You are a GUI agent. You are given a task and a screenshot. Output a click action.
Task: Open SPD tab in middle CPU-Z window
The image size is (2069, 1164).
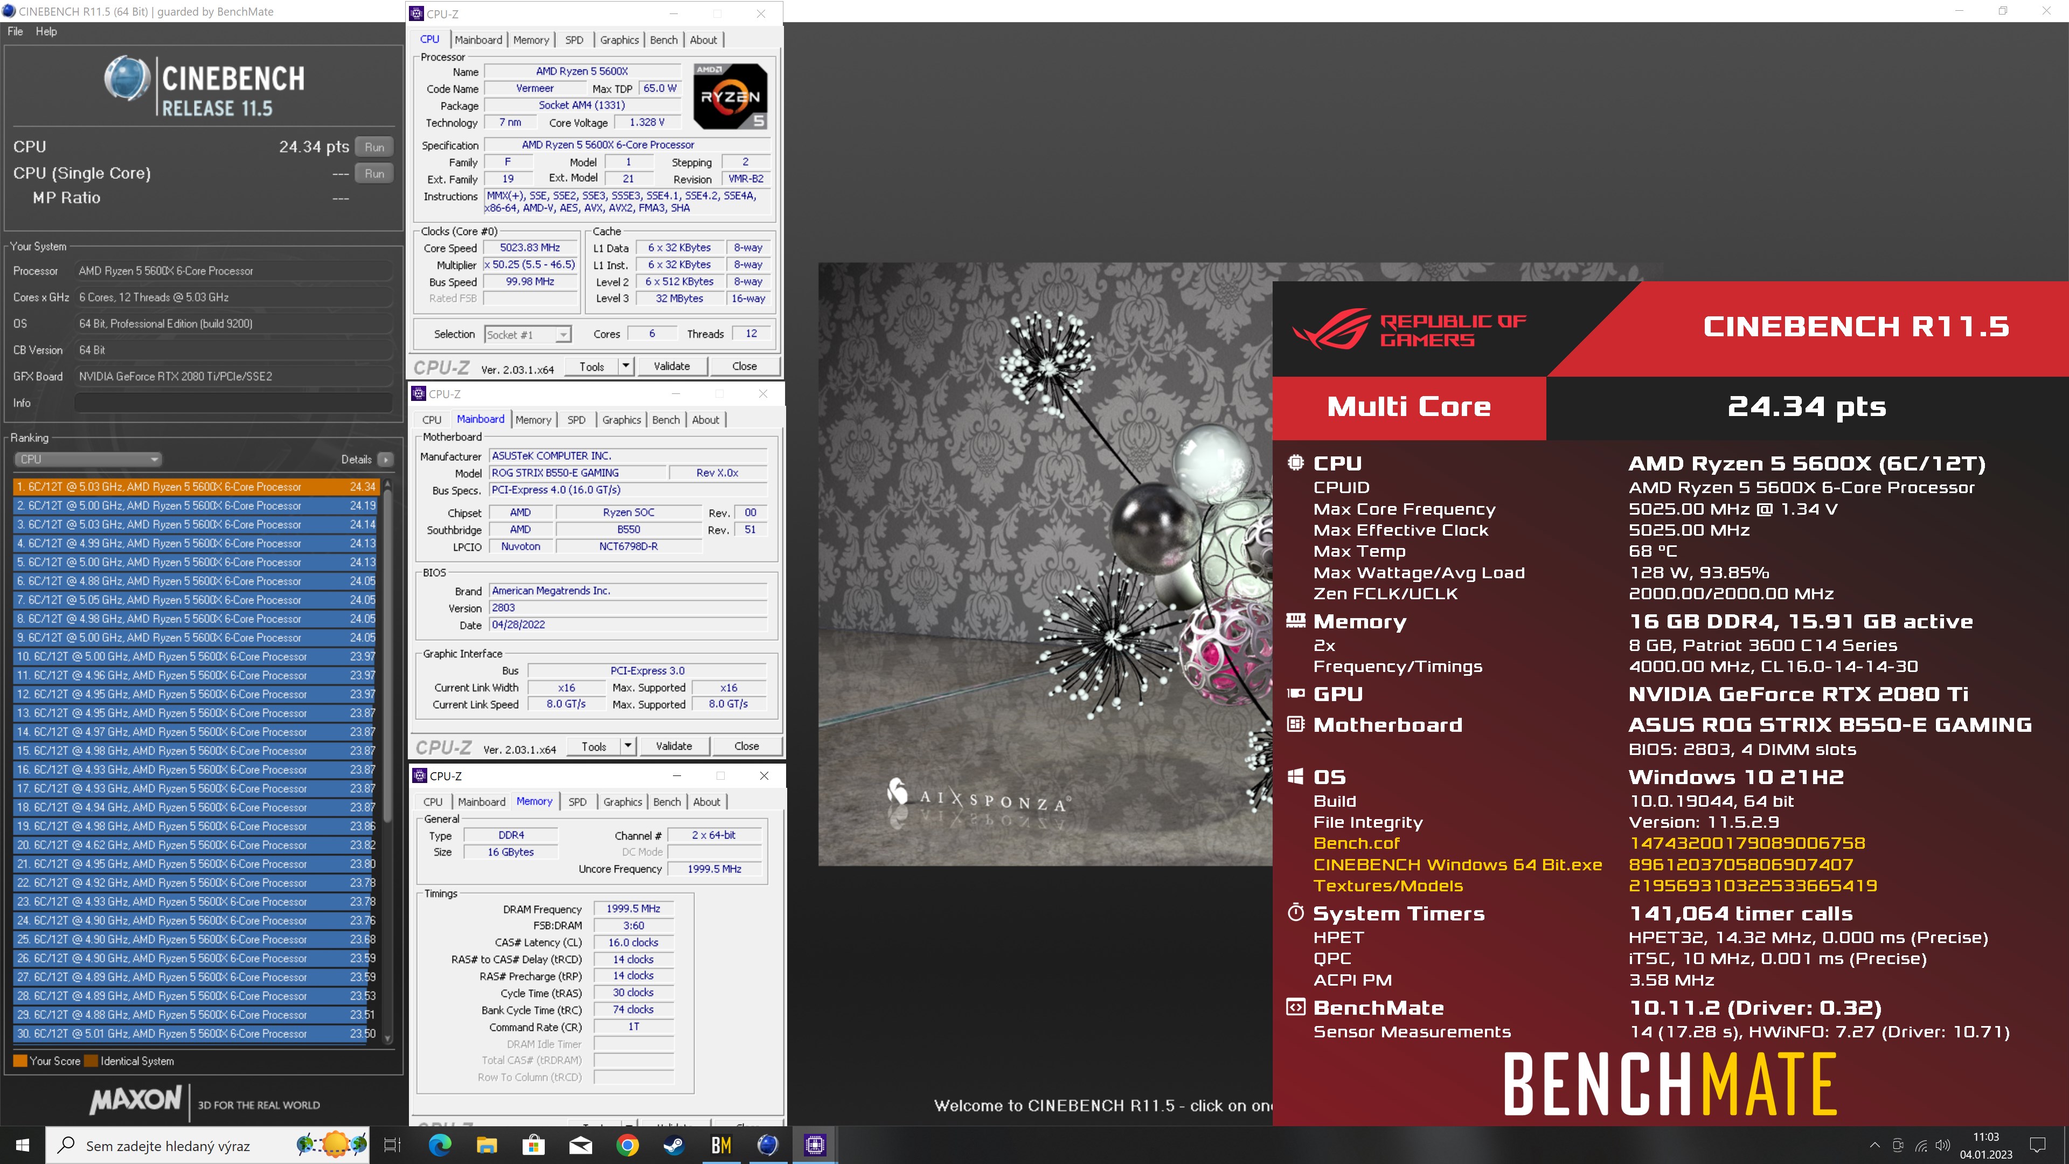pyautogui.click(x=576, y=419)
